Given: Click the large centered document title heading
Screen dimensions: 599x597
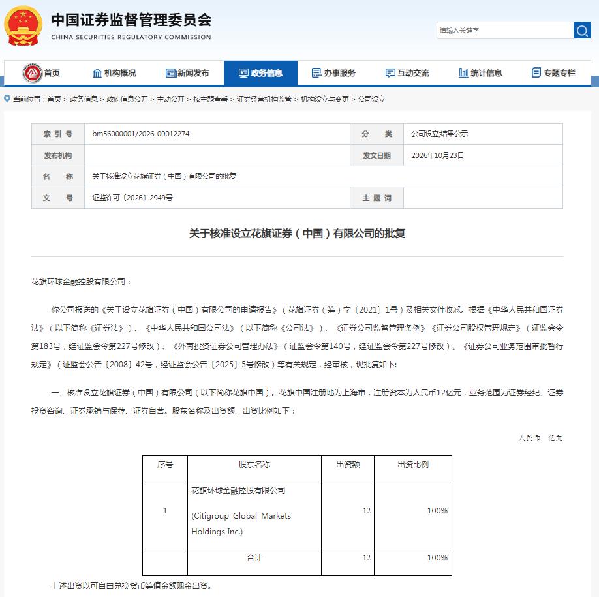Looking at the screenshot, I should point(297,234).
